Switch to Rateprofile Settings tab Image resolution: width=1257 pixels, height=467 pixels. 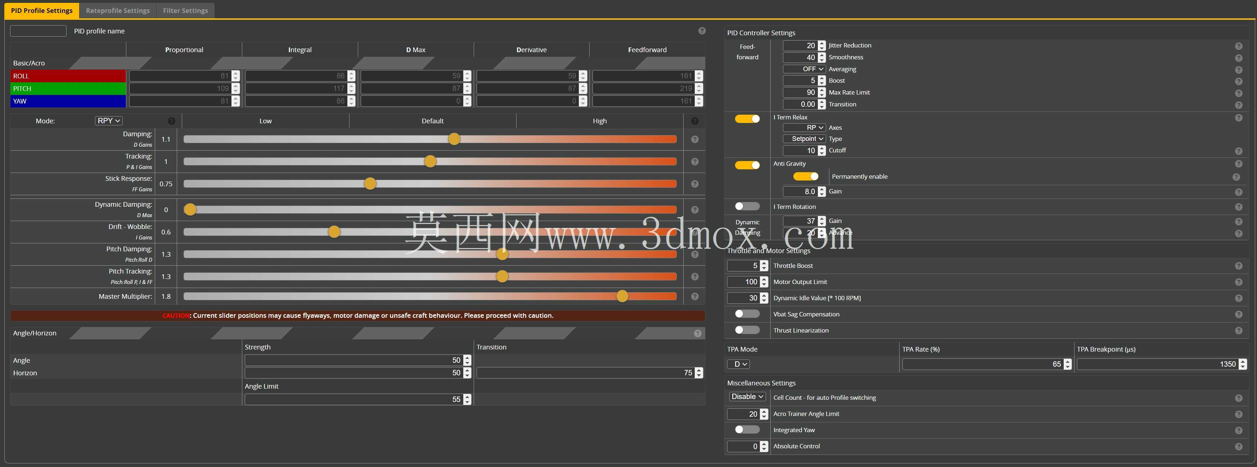(x=118, y=10)
